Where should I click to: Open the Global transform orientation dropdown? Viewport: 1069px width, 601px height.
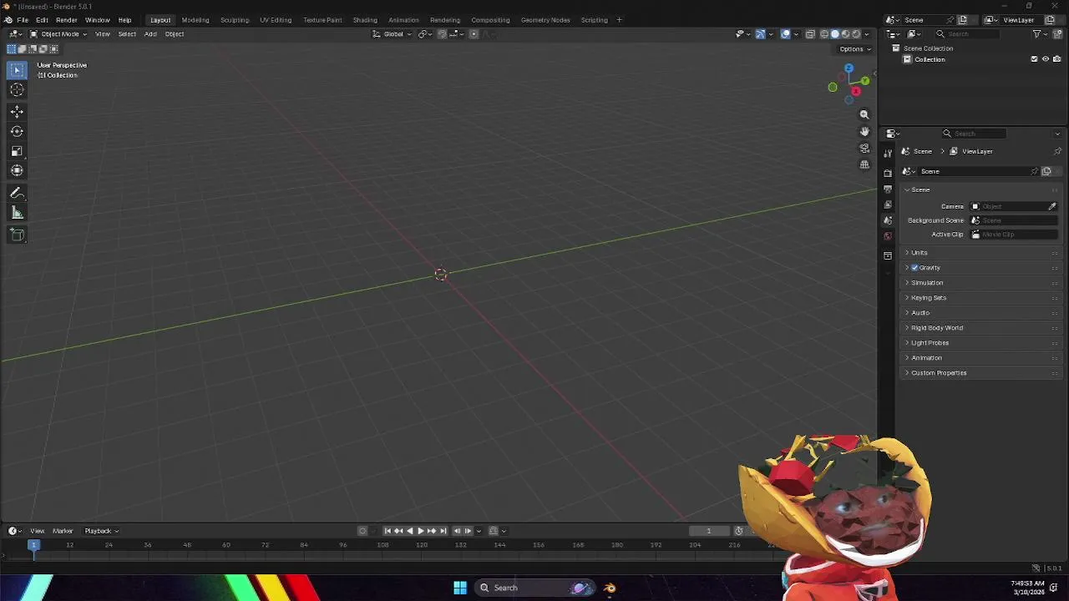[393, 34]
